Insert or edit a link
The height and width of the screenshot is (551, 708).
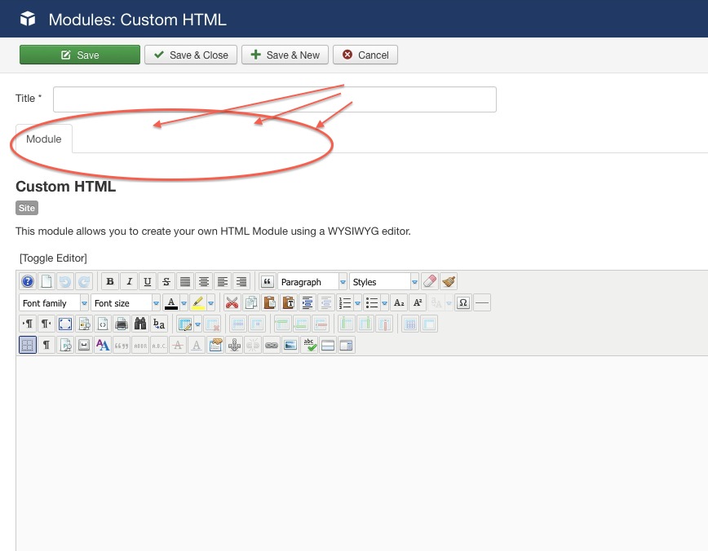(272, 346)
